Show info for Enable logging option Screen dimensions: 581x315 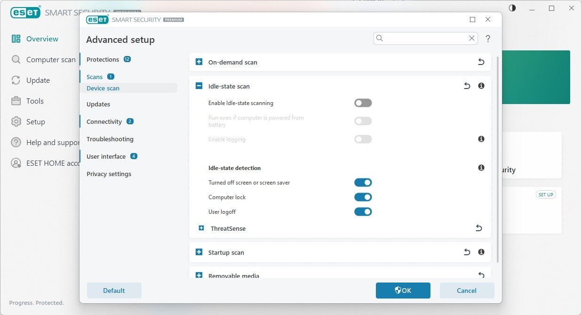pyautogui.click(x=481, y=139)
